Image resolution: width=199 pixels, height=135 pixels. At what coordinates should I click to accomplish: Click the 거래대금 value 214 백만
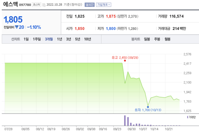[x=179, y=29]
